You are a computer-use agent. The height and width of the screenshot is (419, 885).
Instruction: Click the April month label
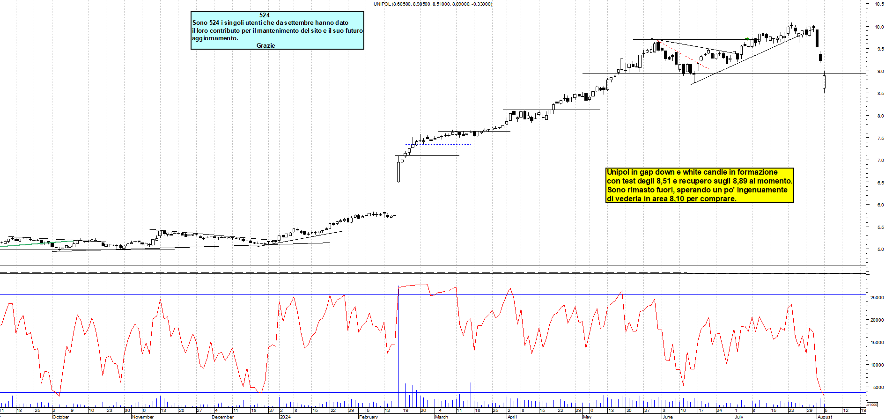click(512, 417)
